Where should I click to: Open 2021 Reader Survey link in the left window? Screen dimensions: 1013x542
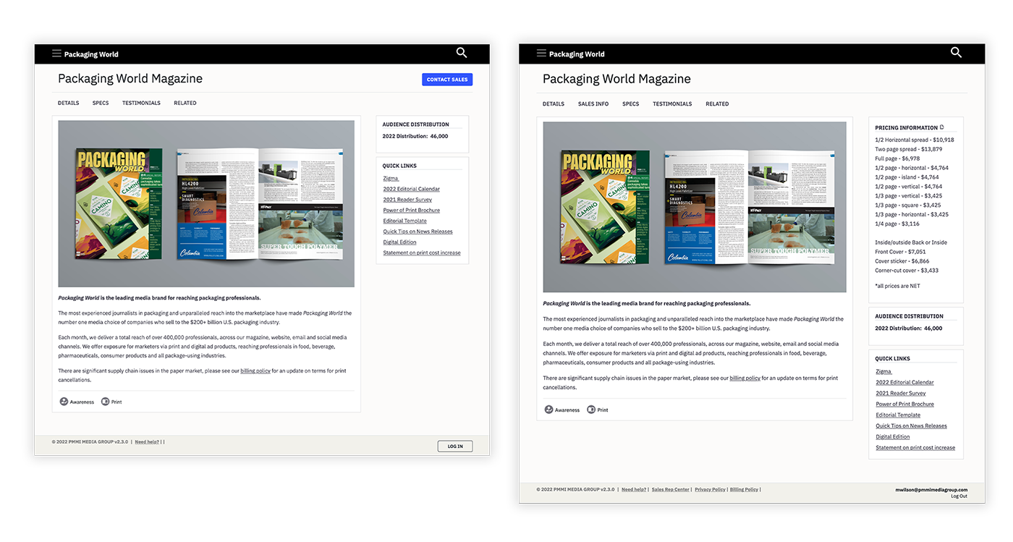tap(407, 200)
